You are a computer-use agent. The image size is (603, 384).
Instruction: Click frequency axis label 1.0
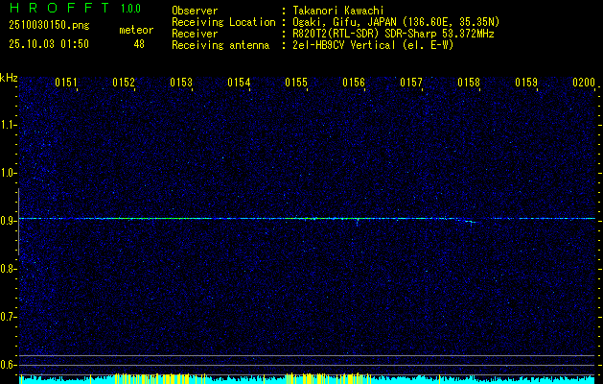point(8,173)
